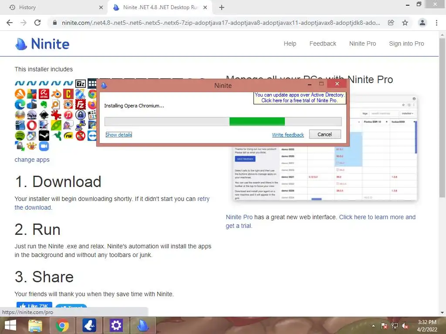The image size is (446, 334).
Task: Click the CDBurnerXP yellow C icon
Action: coord(68,94)
